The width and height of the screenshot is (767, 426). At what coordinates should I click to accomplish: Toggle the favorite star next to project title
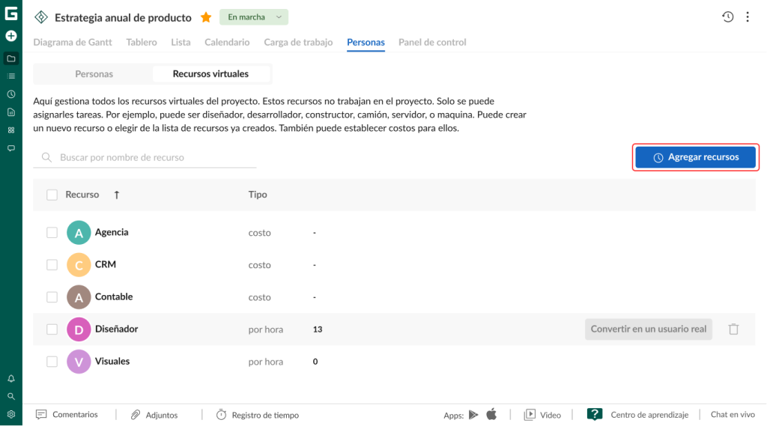click(206, 18)
